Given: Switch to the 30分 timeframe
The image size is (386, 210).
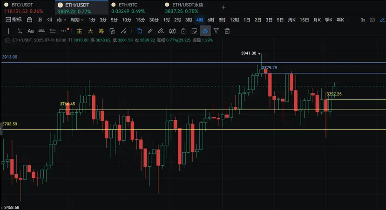Looking at the screenshot, I should (154, 20).
